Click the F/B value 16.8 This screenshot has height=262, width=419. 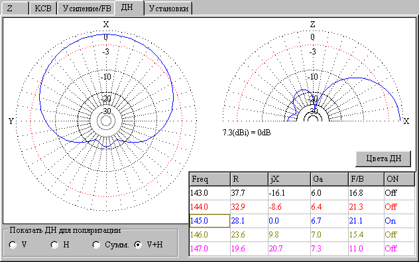(x=366, y=193)
